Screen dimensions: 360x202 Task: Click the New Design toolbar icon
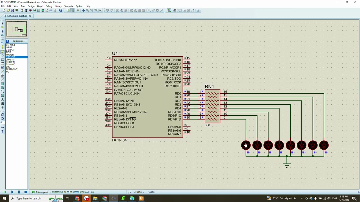coord(4,10)
